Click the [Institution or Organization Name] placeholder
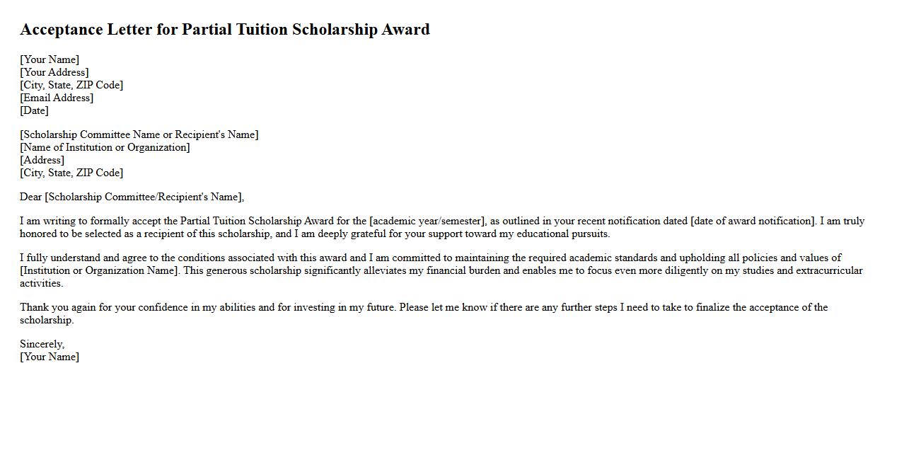Viewport: 904px width, 460px height. (98, 270)
